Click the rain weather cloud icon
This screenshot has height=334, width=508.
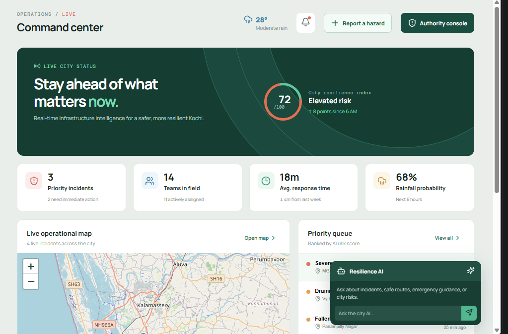pos(248,20)
